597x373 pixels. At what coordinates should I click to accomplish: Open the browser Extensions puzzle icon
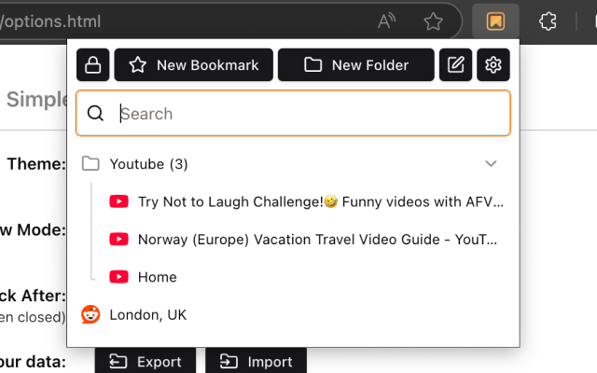point(549,21)
